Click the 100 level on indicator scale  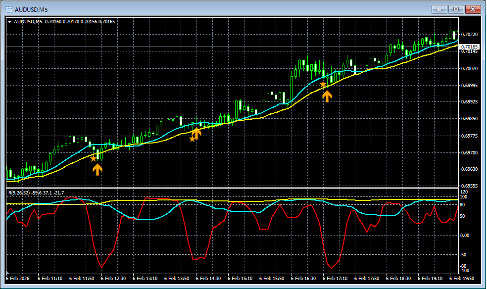[x=464, y=197]
